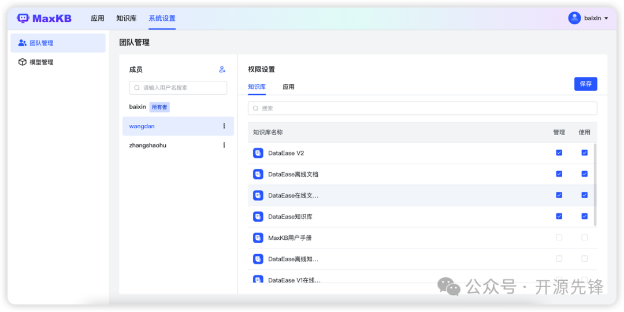Click the magnifier icon in member search
The width and height of the screenshot is (624, 312).
pos(137,88)
